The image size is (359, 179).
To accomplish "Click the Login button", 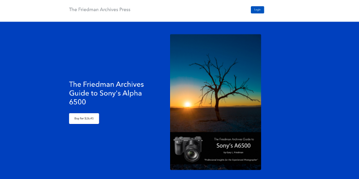I will [x=257, y=10].
